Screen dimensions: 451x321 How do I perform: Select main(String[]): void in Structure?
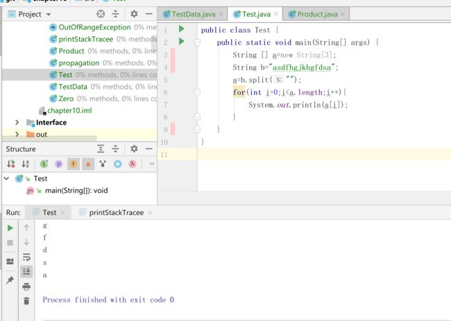pos(76,191)
